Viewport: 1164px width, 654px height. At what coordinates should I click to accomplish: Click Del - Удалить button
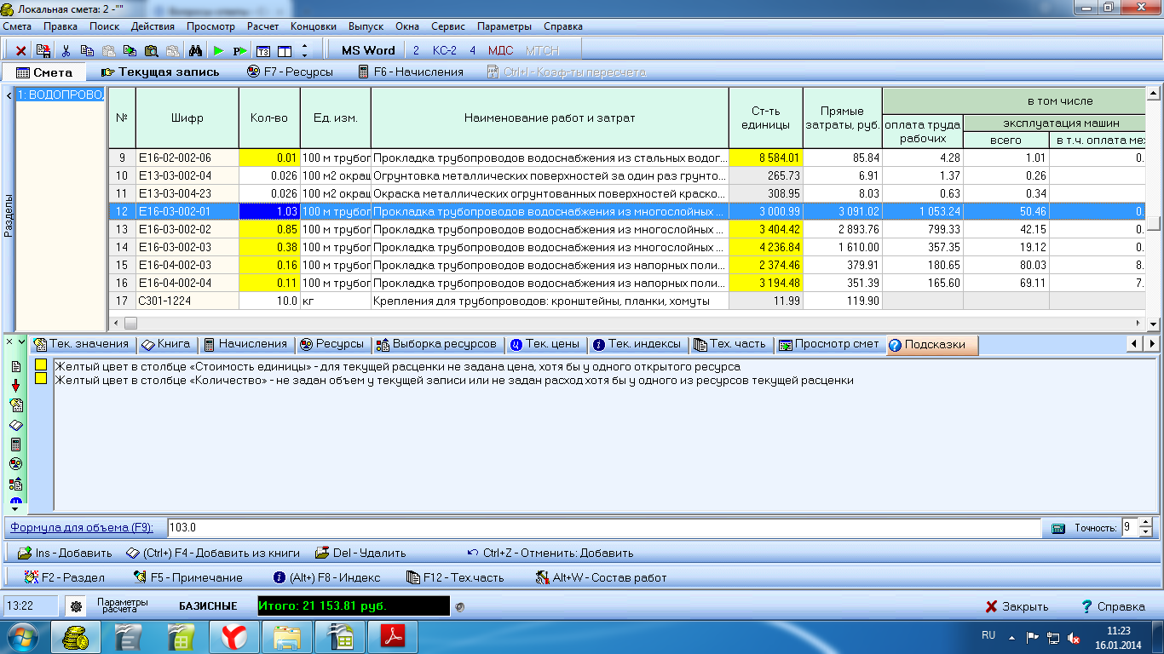[x=360, y=553]
